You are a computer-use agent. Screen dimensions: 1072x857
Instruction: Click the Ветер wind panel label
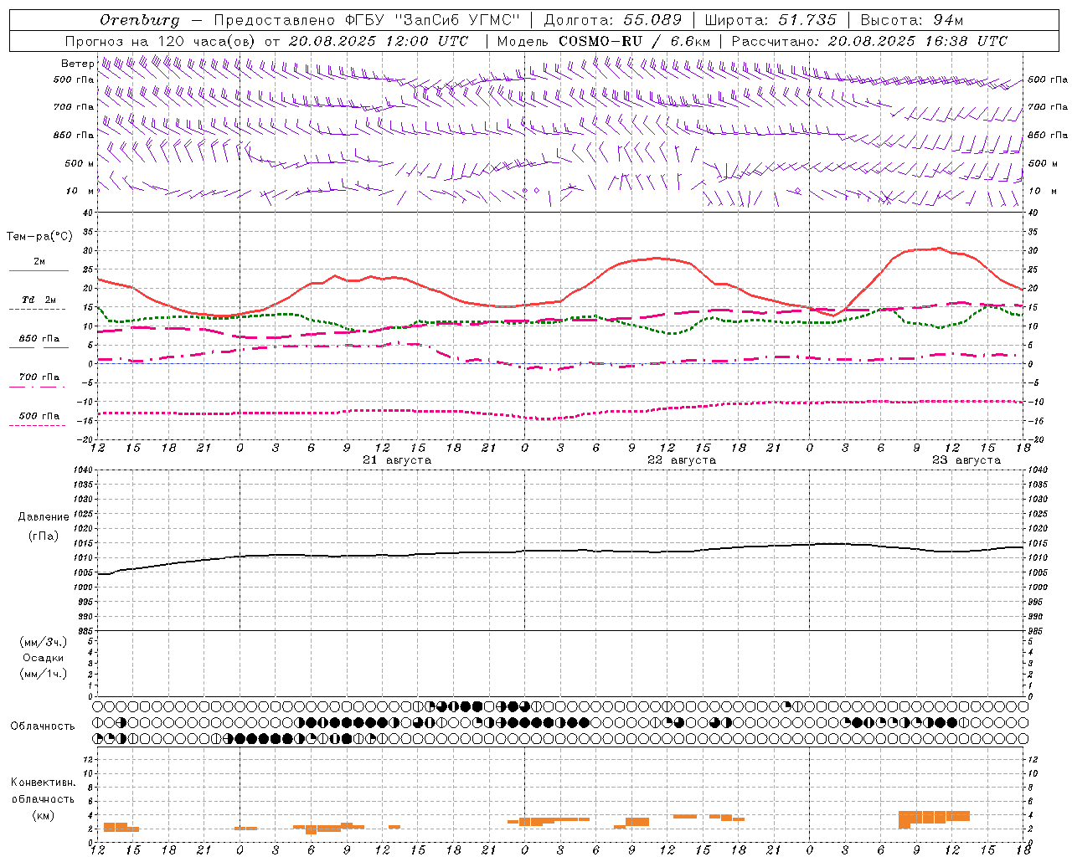(77, 64)
